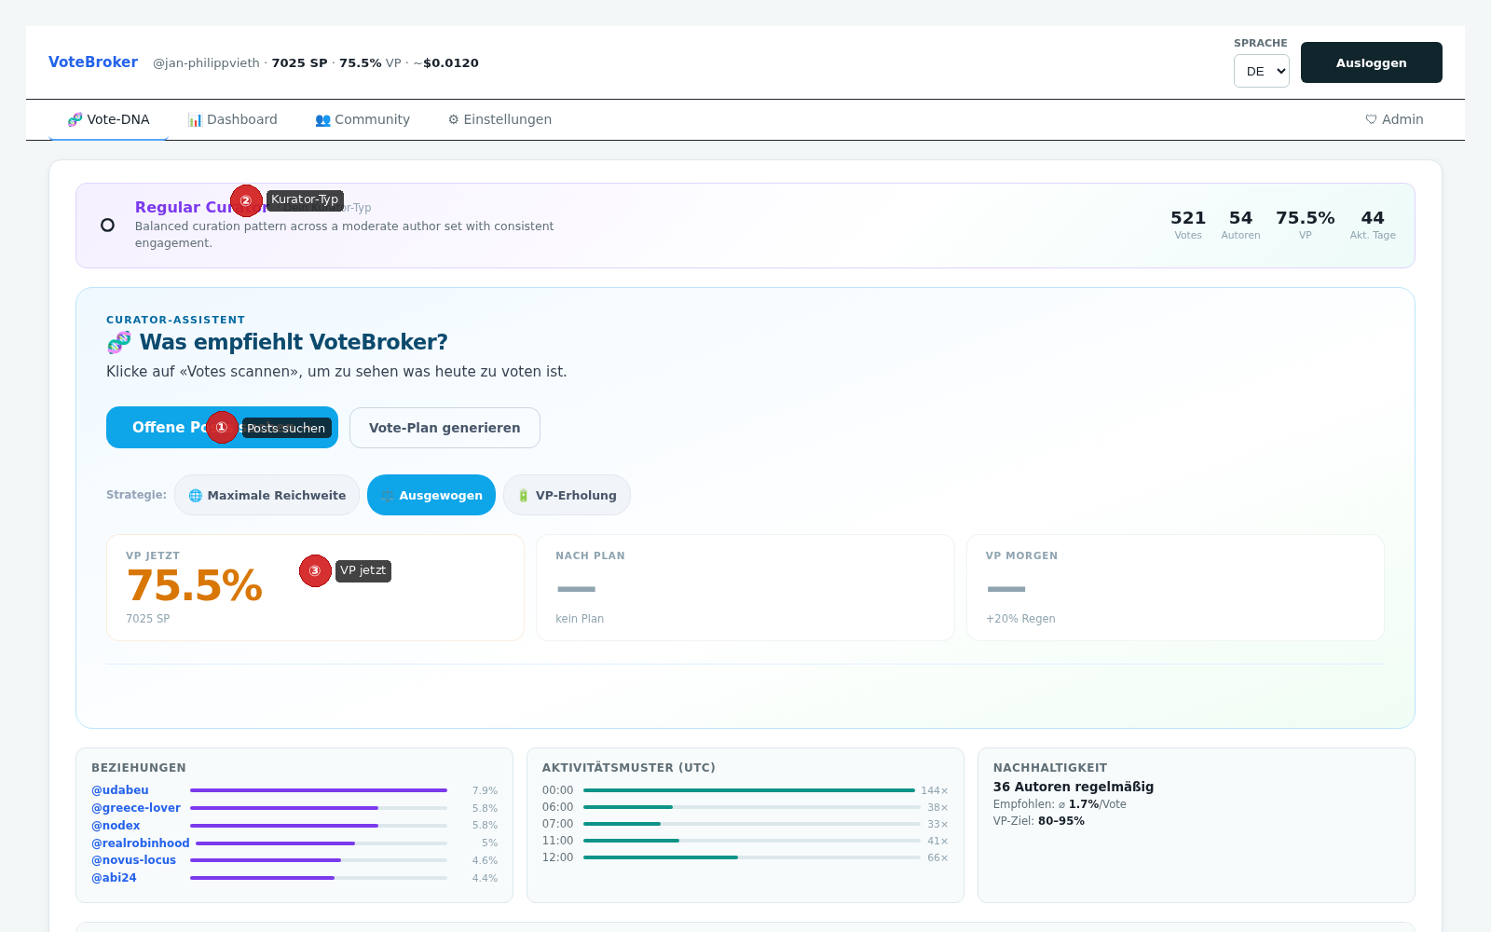Viewport: 1491px width, 932px height.
Task: Open the @abi24 author link
Action: (x=114, y=878)
